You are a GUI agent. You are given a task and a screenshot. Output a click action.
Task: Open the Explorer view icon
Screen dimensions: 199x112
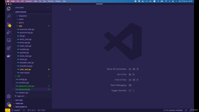pos(9,9)
